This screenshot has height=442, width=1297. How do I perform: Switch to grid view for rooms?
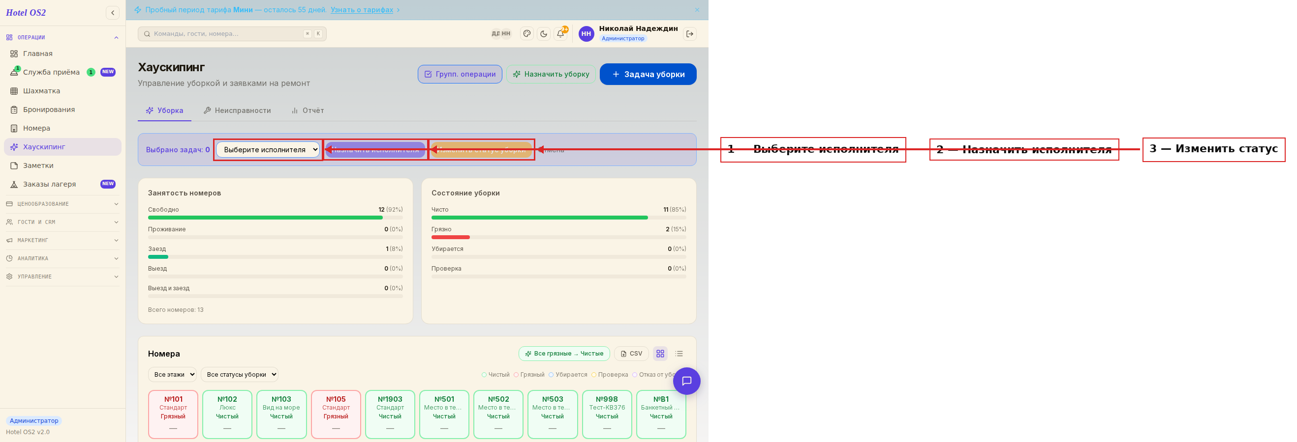tap(660, 354)
